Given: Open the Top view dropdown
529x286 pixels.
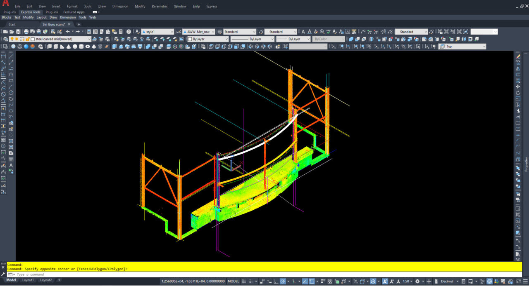Looking at the screenshot, I should pyautogui.click(x=462, y=47).
